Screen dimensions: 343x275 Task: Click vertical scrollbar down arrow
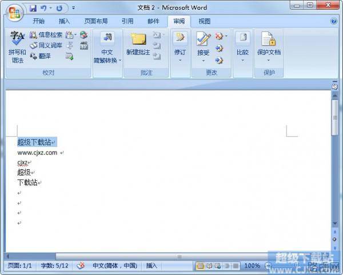[x=335, y=224]
